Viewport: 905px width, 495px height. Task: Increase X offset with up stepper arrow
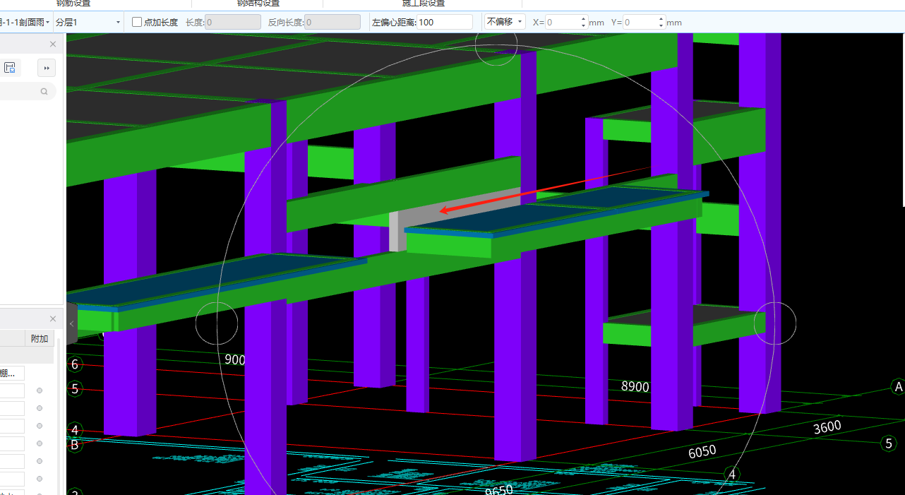click(584, 19)
